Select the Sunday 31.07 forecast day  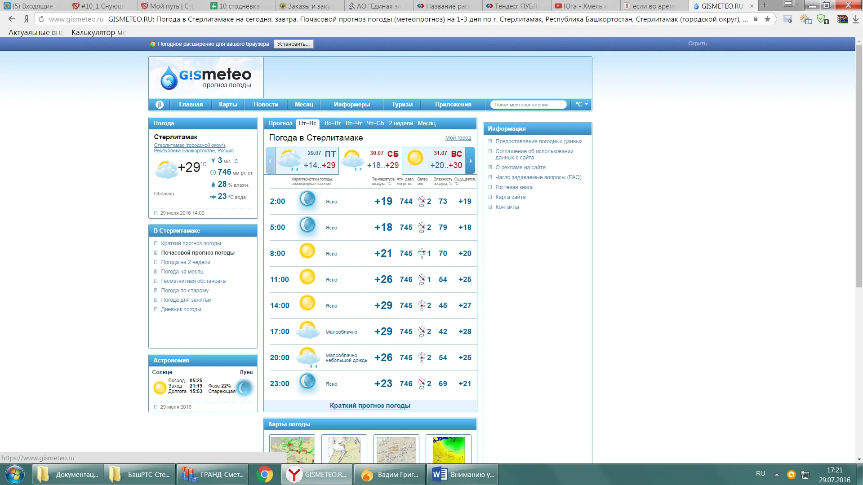434,160
